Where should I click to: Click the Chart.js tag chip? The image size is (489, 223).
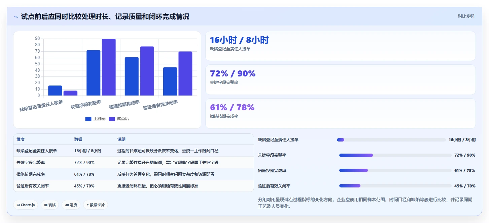(26, 205)
